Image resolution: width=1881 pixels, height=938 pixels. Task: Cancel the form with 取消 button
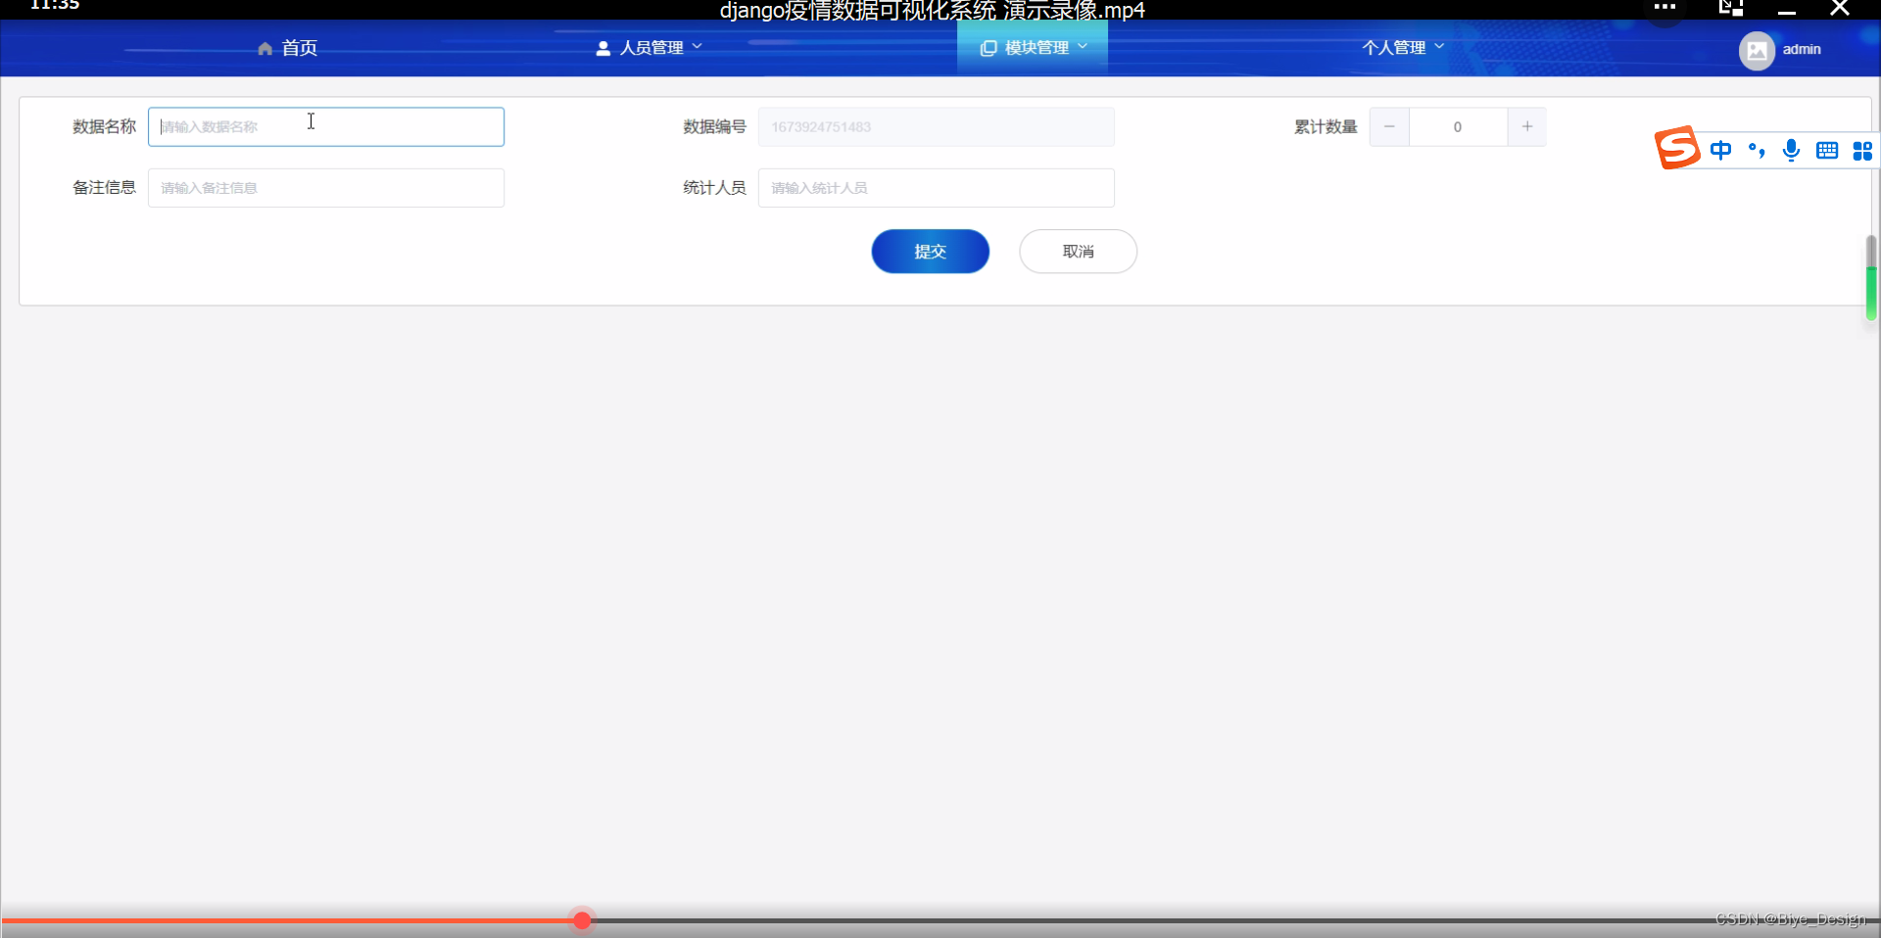[x=1079, y=252]
